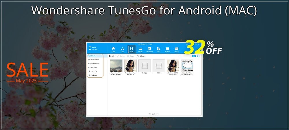This screenshot has height=130, width=289.
Task: Select the first woman portrait video thumbnail
Action: pyautogui.click(x=131, y=66)
